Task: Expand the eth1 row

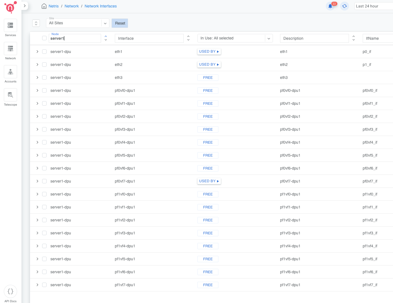Action: click(37, 52)
